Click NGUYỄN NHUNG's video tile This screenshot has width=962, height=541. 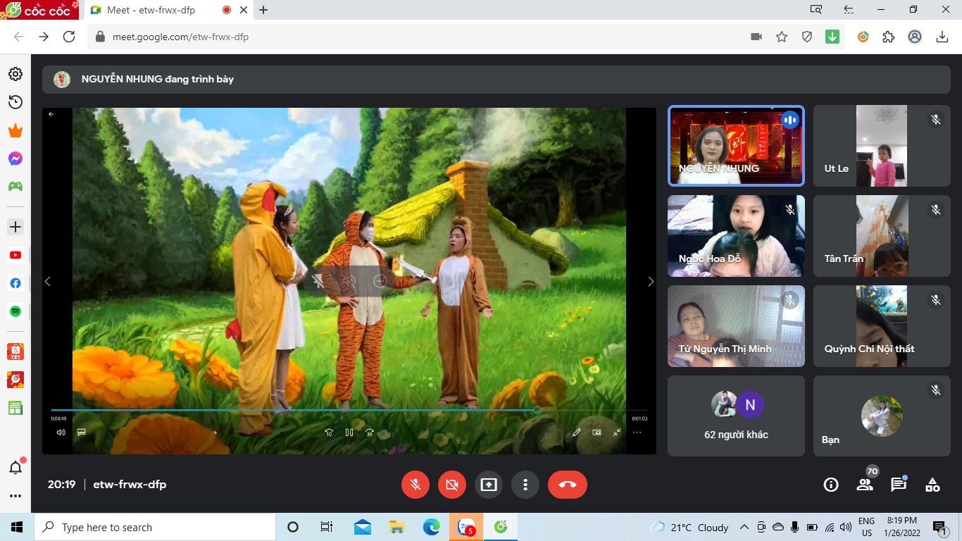point(736,146)
